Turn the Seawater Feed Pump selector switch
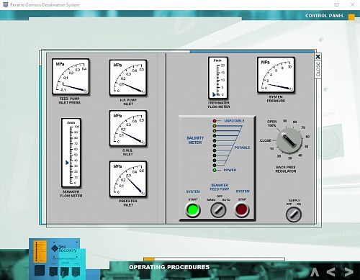Screen dimensions: 360x280 tap(218, 210)
